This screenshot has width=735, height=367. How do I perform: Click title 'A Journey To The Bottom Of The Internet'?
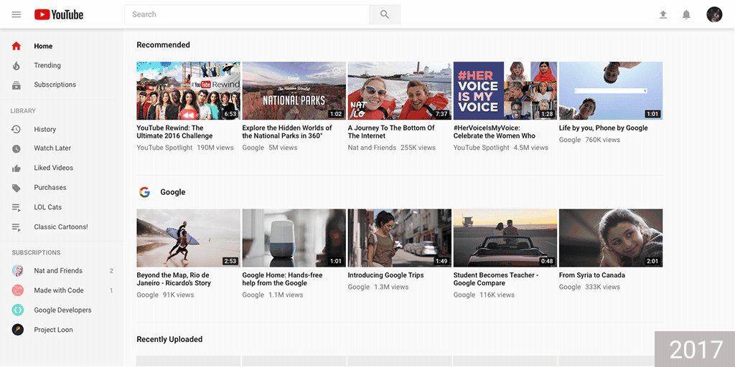pos(391,132)
